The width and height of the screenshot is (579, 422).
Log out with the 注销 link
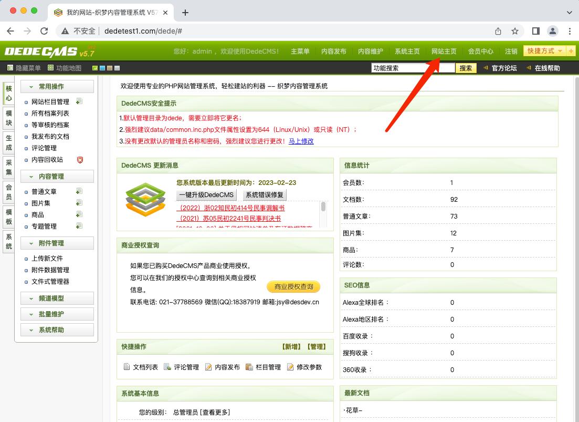(511, 52)
